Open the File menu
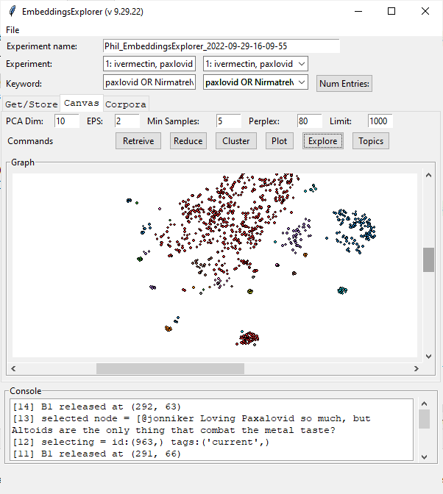The image size is (443, 494). click(13, 29)
